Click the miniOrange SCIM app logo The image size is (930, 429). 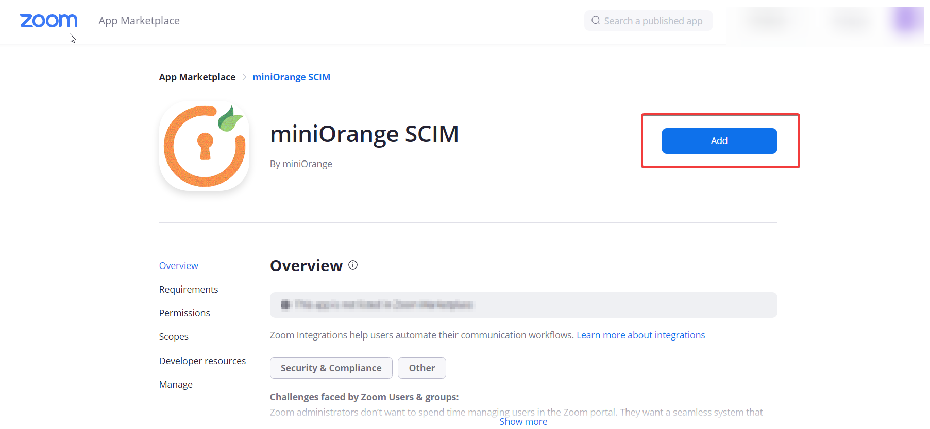click(204, 146)
